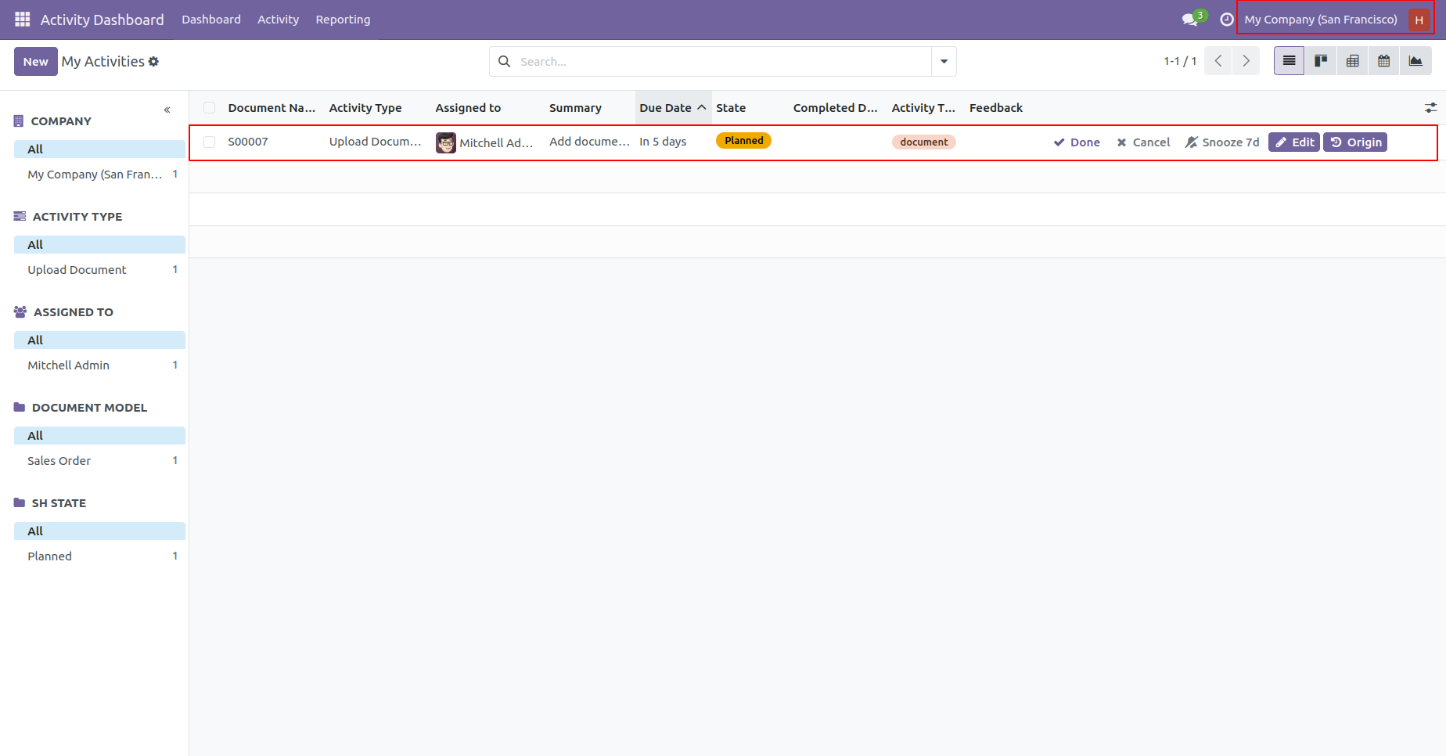Open the Reporting menu
The image size is (1446, 756).
(x=343, y=20)
